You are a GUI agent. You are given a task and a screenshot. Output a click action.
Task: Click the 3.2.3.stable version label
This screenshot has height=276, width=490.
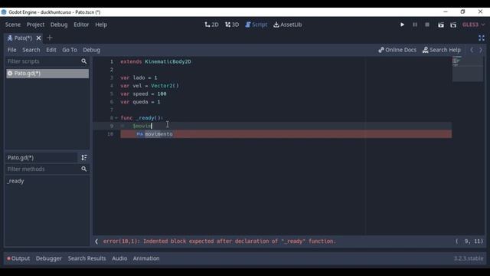469,258
